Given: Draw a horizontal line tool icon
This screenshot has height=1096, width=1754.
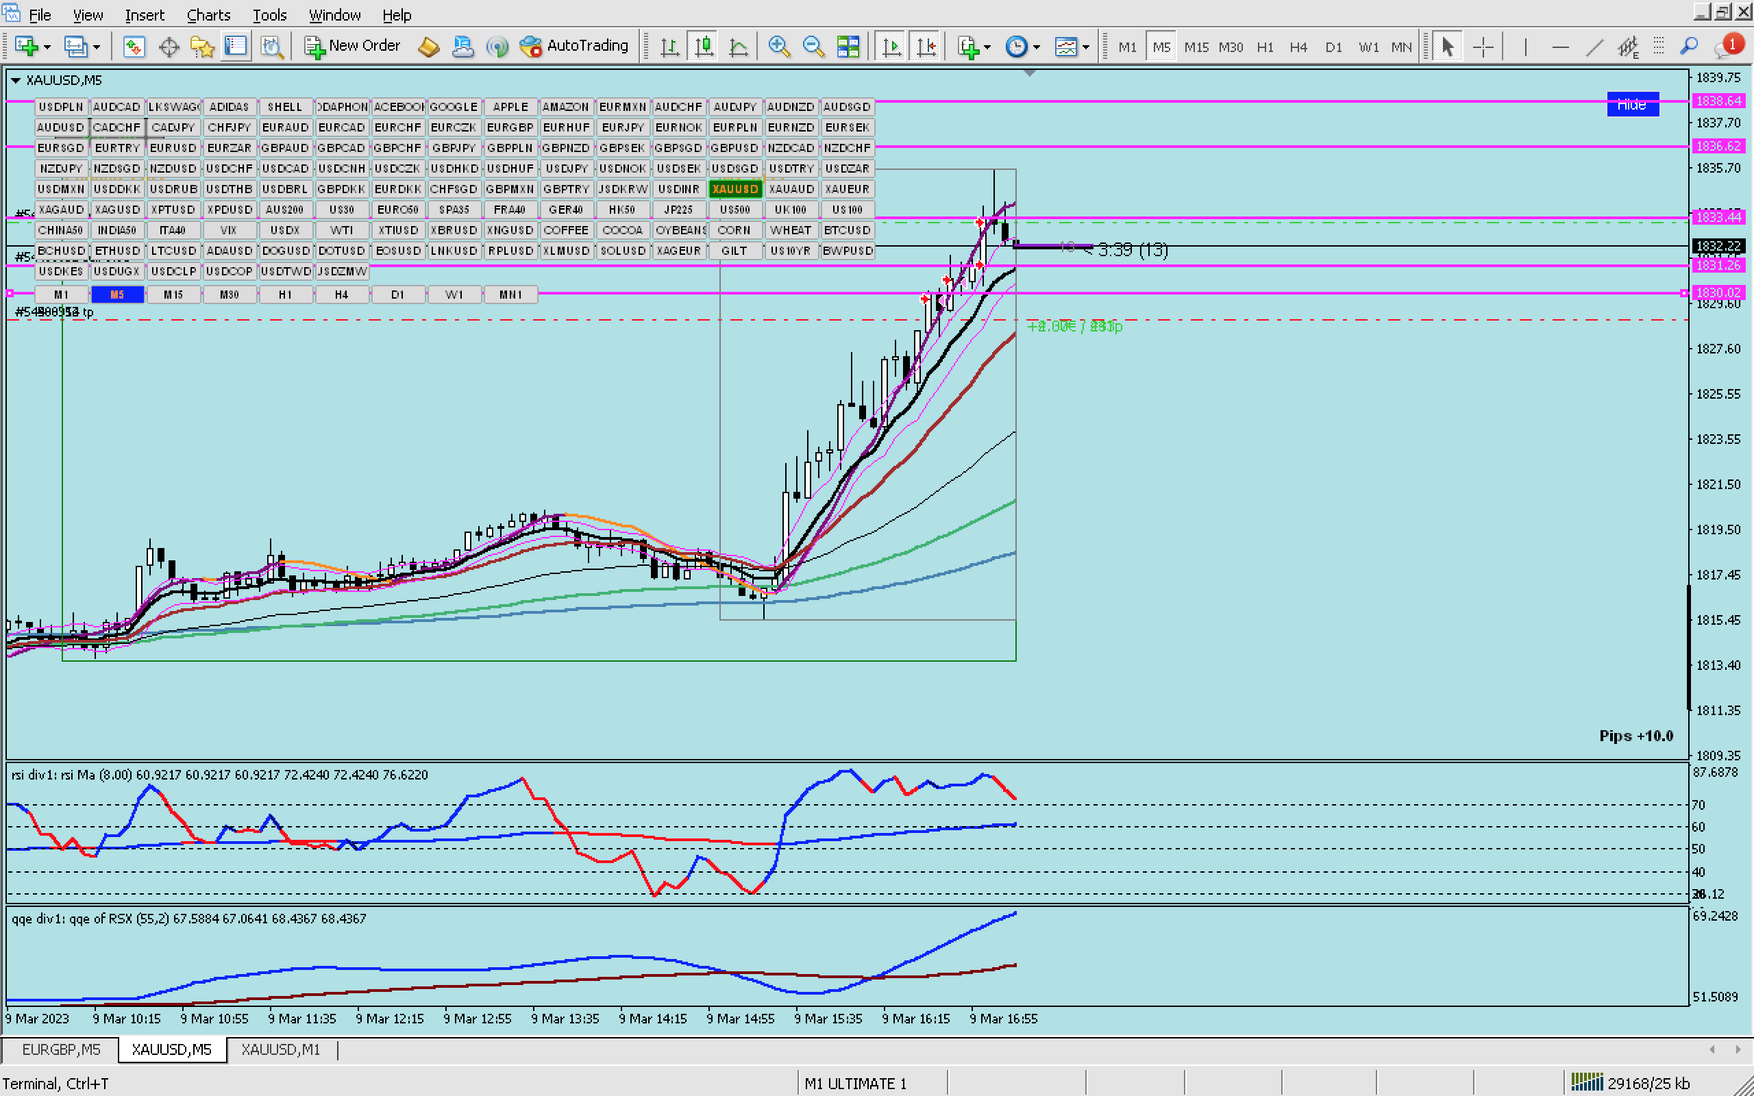Looking at the screenshot, I should (x=1559, y=47).
